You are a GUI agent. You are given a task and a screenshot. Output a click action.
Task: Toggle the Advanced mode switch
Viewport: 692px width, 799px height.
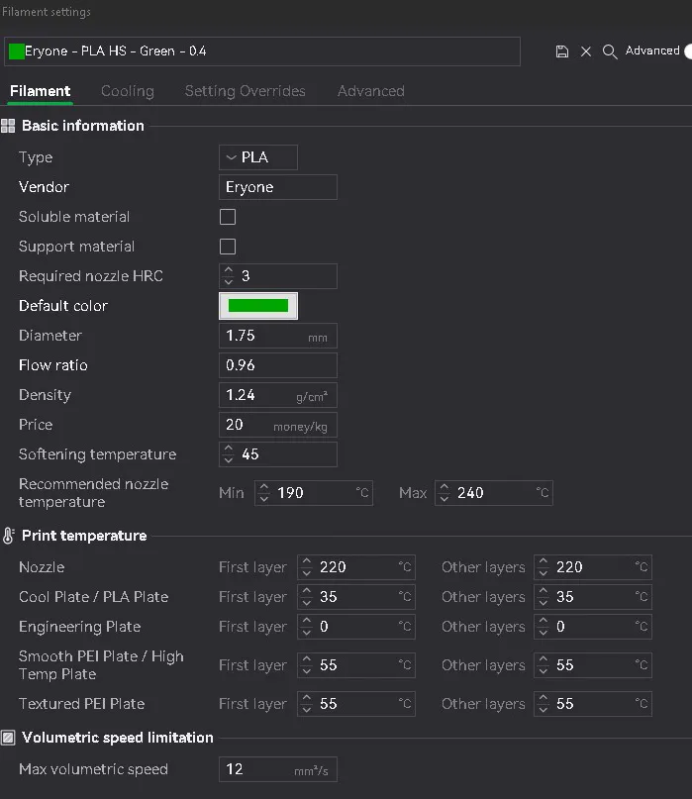(686, 51)
